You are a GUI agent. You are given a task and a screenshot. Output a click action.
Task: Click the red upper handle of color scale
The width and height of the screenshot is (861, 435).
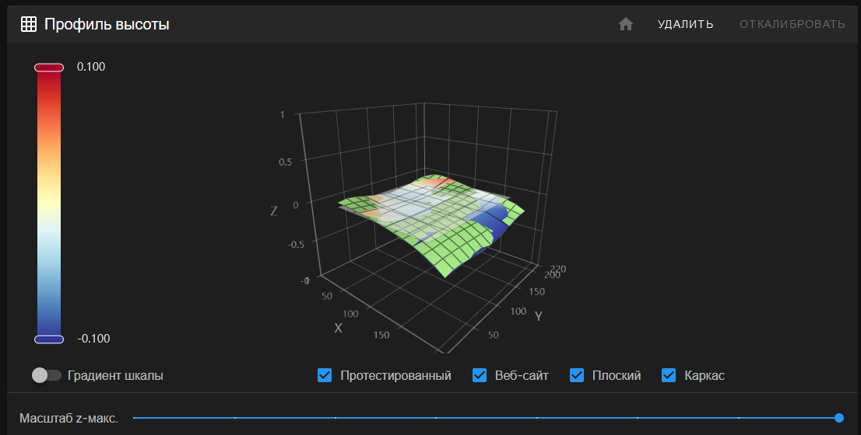pos(48,68)
